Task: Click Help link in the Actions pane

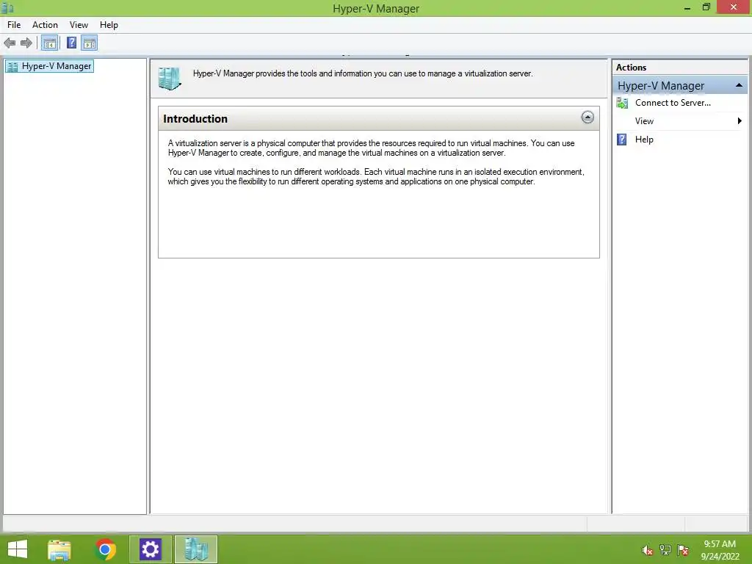Action: (x=644, y=140)
